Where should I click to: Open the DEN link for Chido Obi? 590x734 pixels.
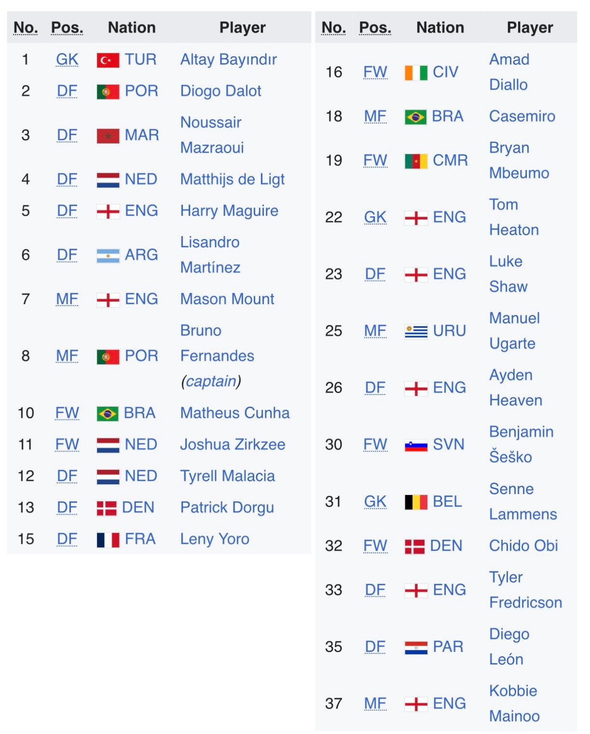446,546
